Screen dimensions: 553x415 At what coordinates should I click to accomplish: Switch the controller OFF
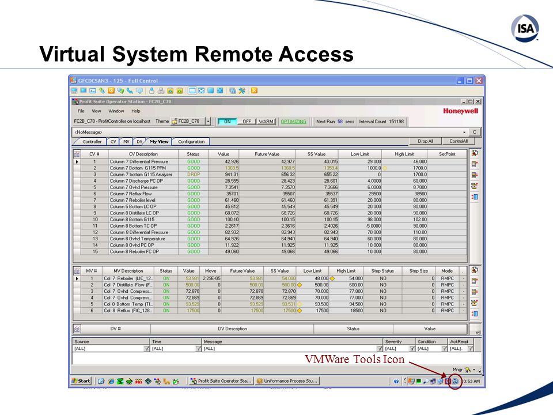[x=247, y=122]
